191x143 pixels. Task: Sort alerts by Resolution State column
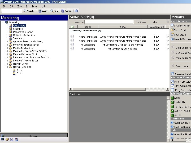point(157,27)
